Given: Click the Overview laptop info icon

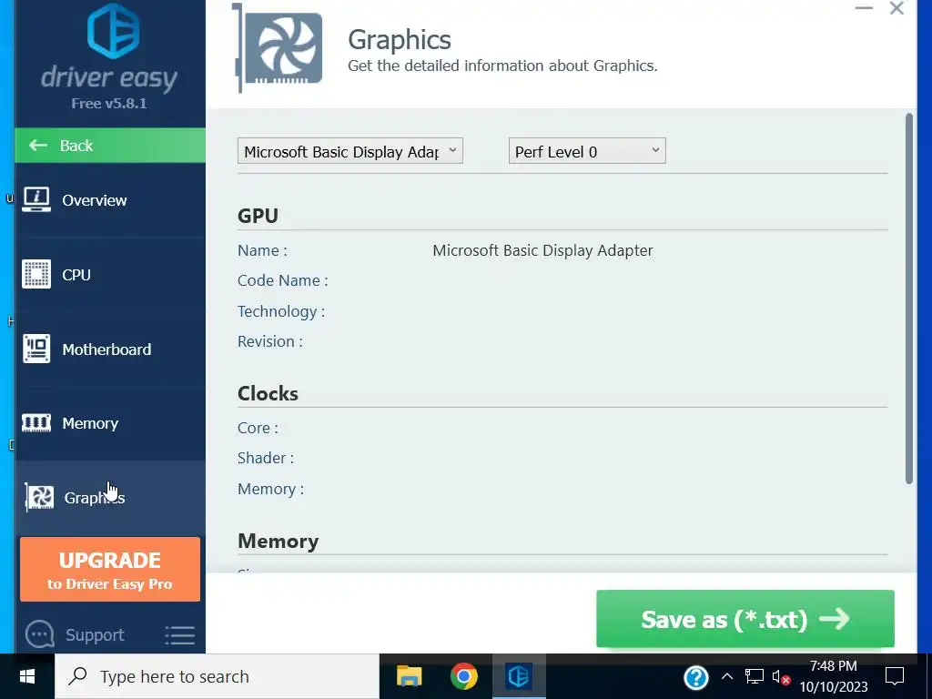Looking at the screenshot, I should coord(36,199).
